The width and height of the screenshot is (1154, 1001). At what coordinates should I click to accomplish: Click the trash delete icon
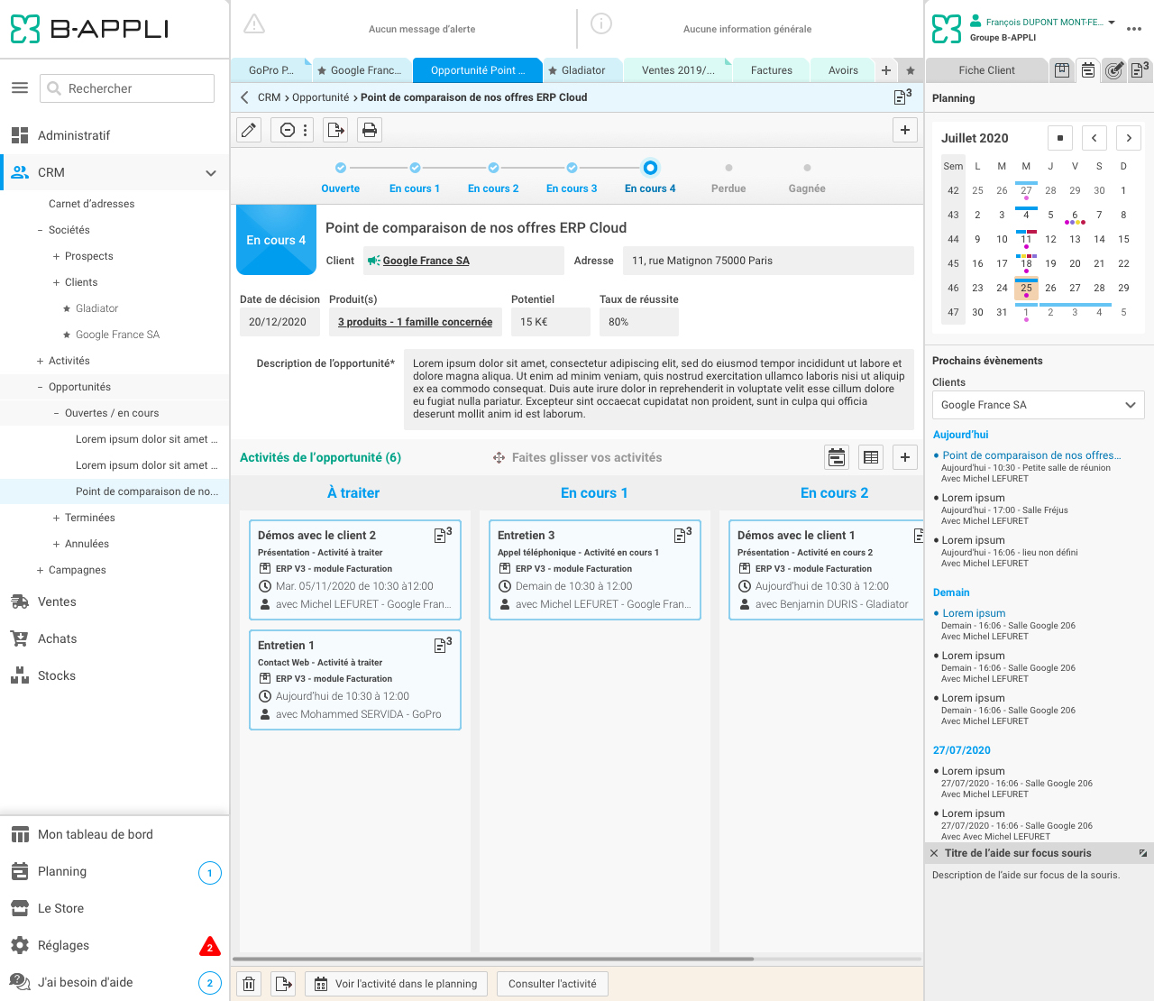coord(250,984)
